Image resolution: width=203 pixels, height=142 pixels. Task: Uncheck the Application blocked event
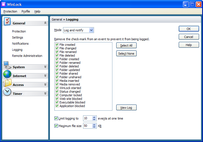[x=57, y=106]
